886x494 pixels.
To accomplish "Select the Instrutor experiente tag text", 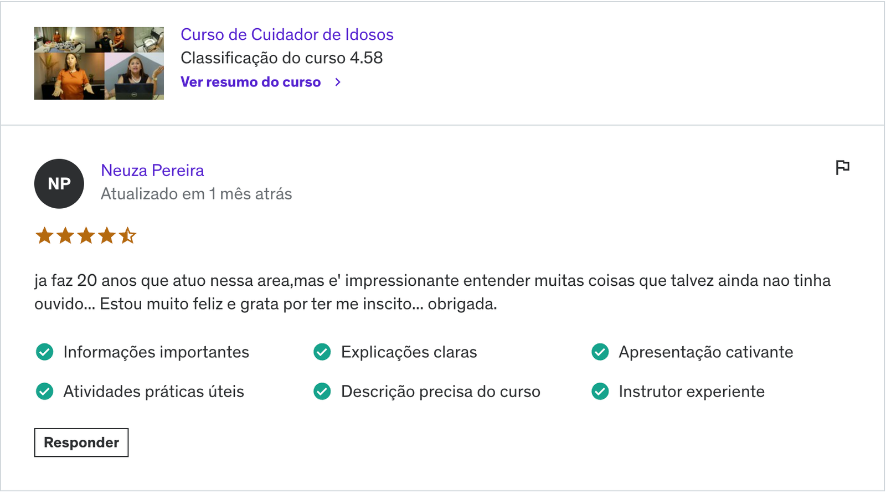I will point(692,391).
